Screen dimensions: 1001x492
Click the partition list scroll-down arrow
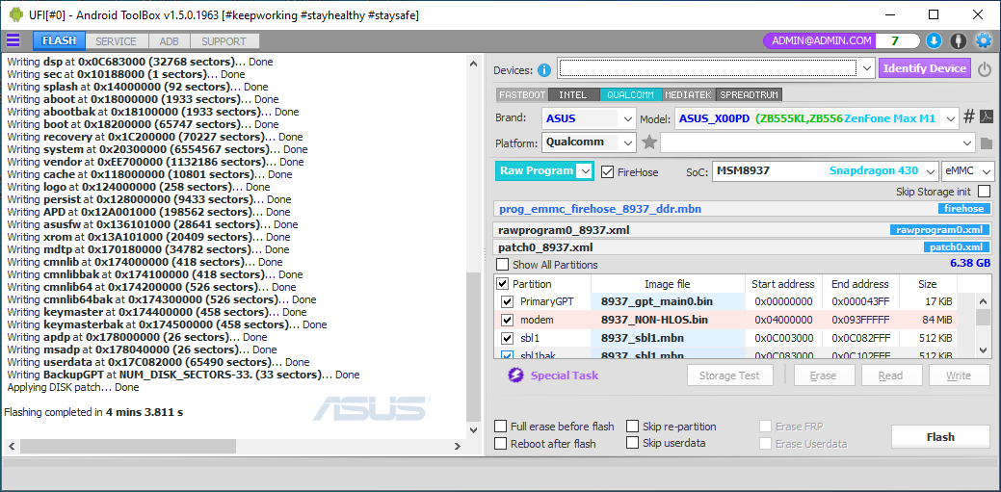(983, 350)
